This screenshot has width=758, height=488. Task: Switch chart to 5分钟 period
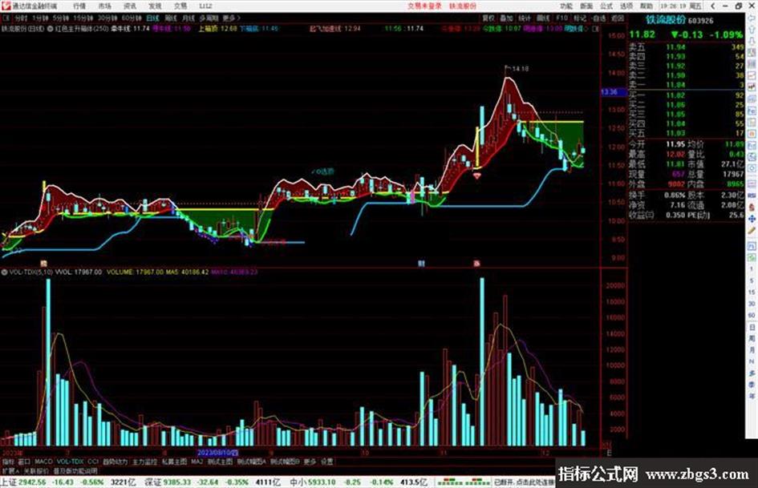click(x=61, y=18)
